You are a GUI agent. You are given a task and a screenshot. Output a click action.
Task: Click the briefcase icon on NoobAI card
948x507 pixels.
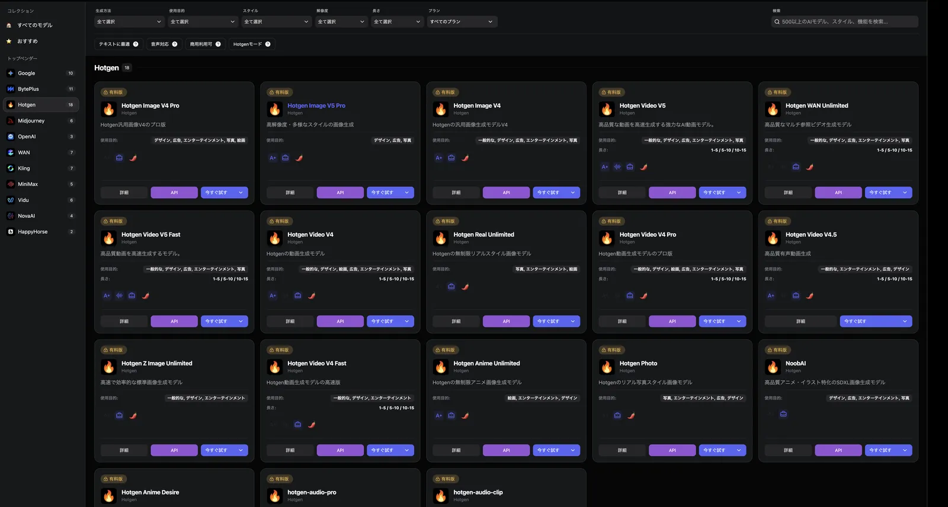[783, 414]
